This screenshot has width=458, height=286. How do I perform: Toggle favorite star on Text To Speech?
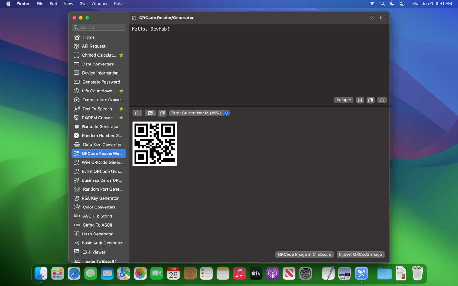[121, 109]
